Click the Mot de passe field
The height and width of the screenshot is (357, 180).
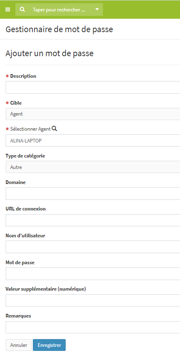[93, 274]
